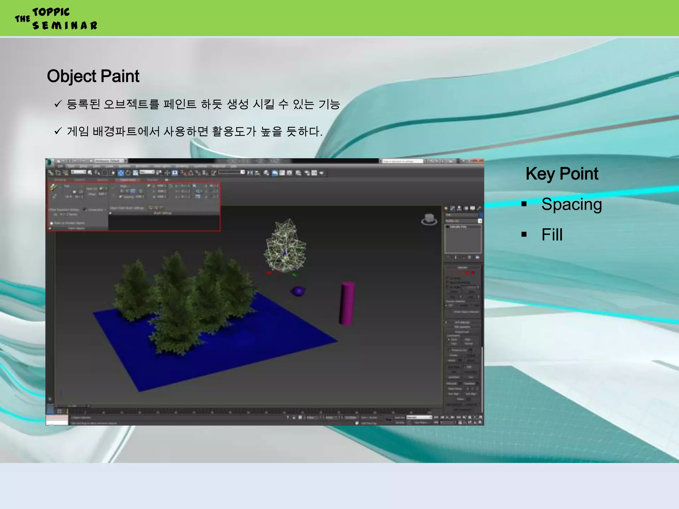Open the key filter Selected dropdown

[x=419, y=418]
